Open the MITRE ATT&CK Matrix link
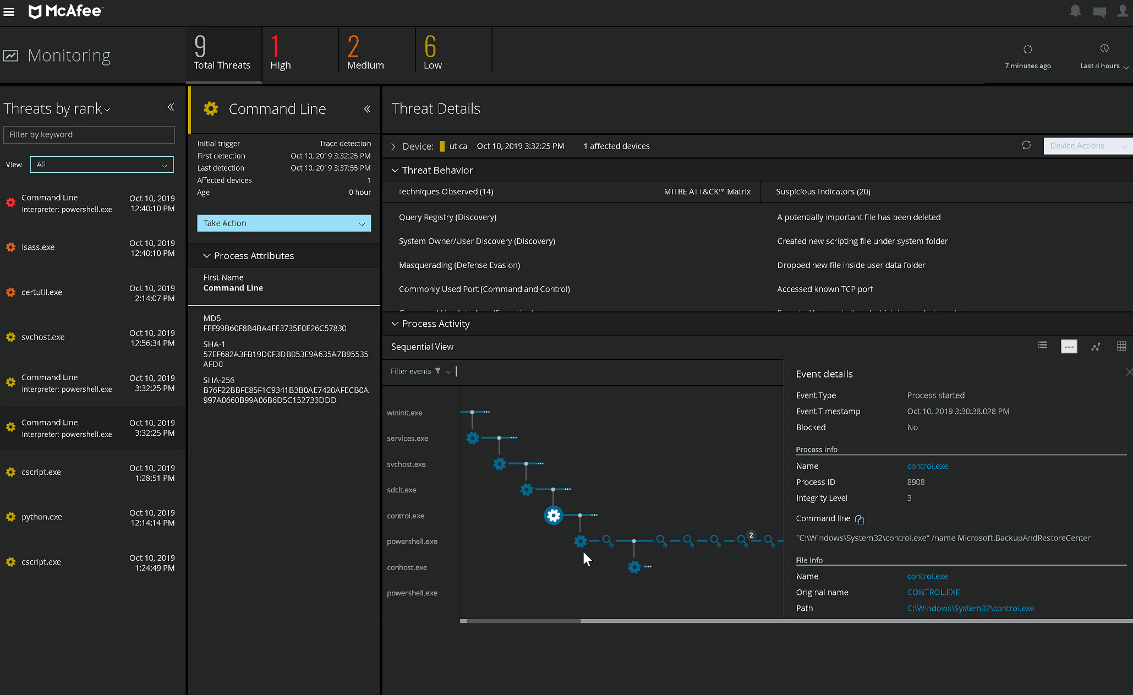 coord(707,191)
